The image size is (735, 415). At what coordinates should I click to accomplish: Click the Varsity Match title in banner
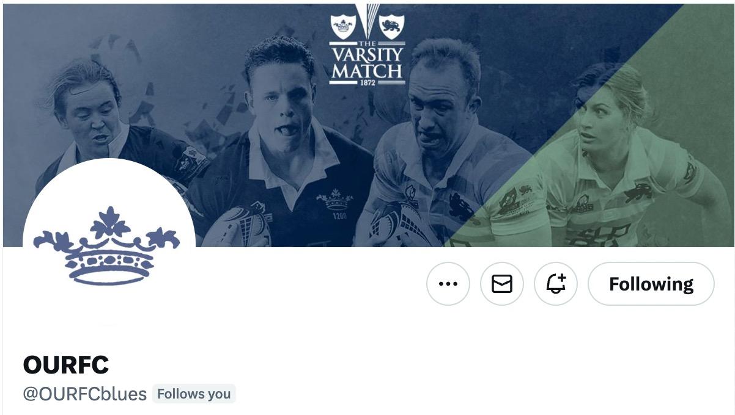tap(367, 63)
